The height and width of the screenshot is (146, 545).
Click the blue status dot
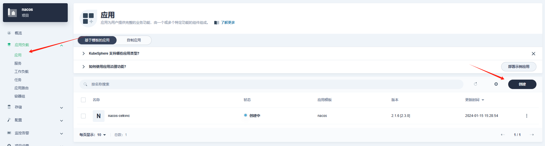(246, 115)
